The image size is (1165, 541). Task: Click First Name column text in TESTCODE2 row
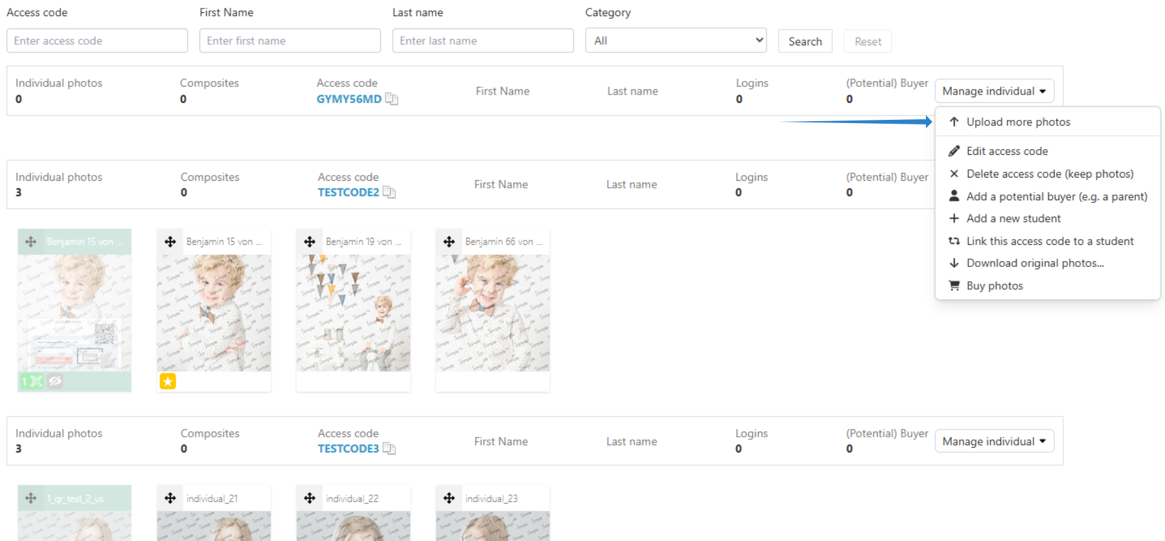(x=501, y=185)
